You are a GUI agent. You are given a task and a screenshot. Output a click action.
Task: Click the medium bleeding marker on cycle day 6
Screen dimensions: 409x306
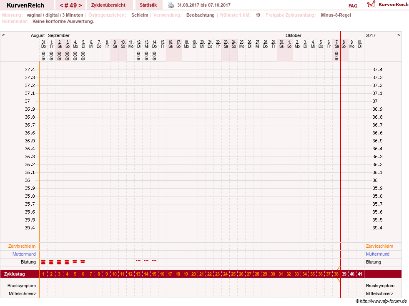(83, 261)
